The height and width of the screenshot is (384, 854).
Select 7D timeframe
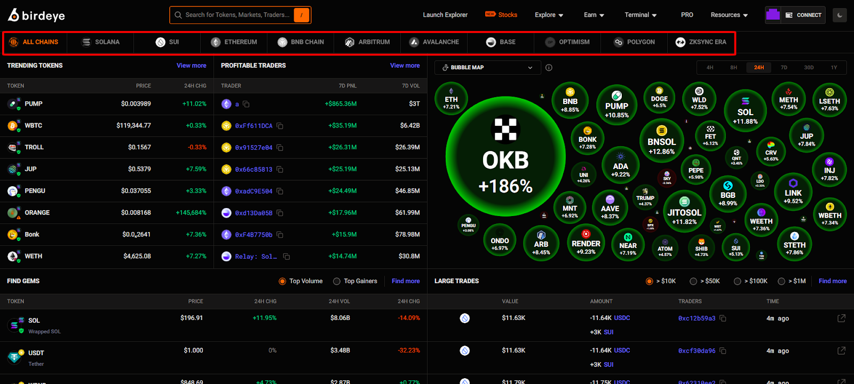click(x=784, y=68)
